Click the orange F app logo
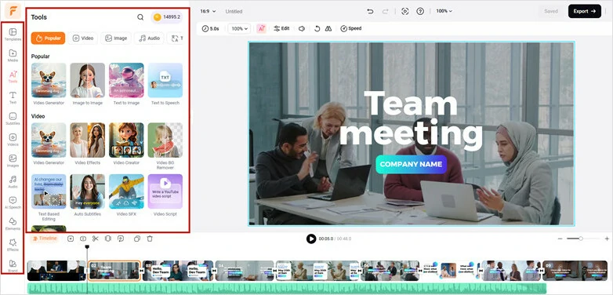Screen dimensions: 613x295 [13, 10]
